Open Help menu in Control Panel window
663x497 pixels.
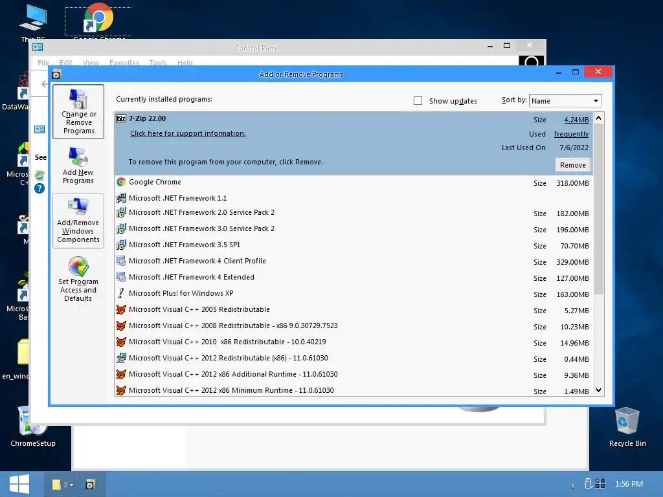[x=185, y=63]
